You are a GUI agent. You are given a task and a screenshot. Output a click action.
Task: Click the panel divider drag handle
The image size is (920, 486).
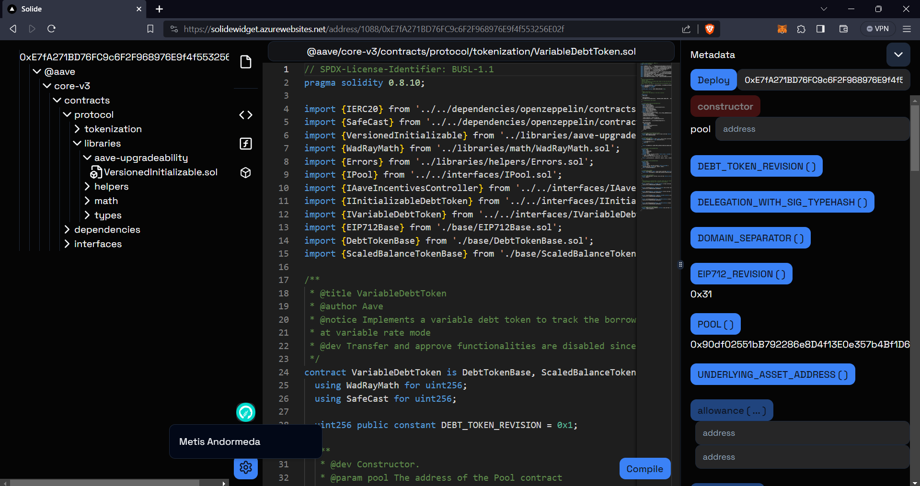click(x=680, y=264)
